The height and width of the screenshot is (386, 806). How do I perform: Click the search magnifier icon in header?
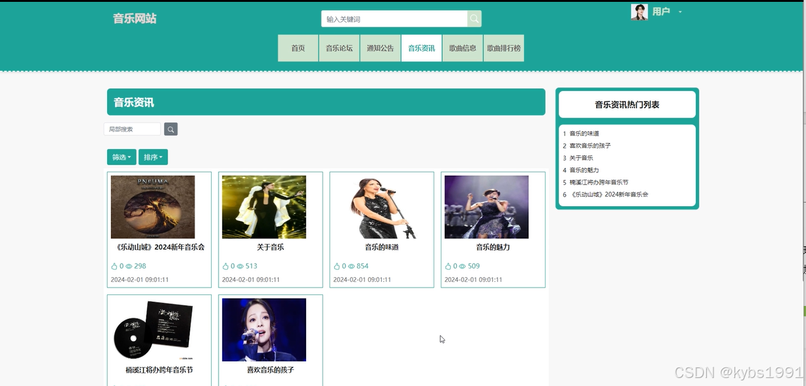[474, 19]
